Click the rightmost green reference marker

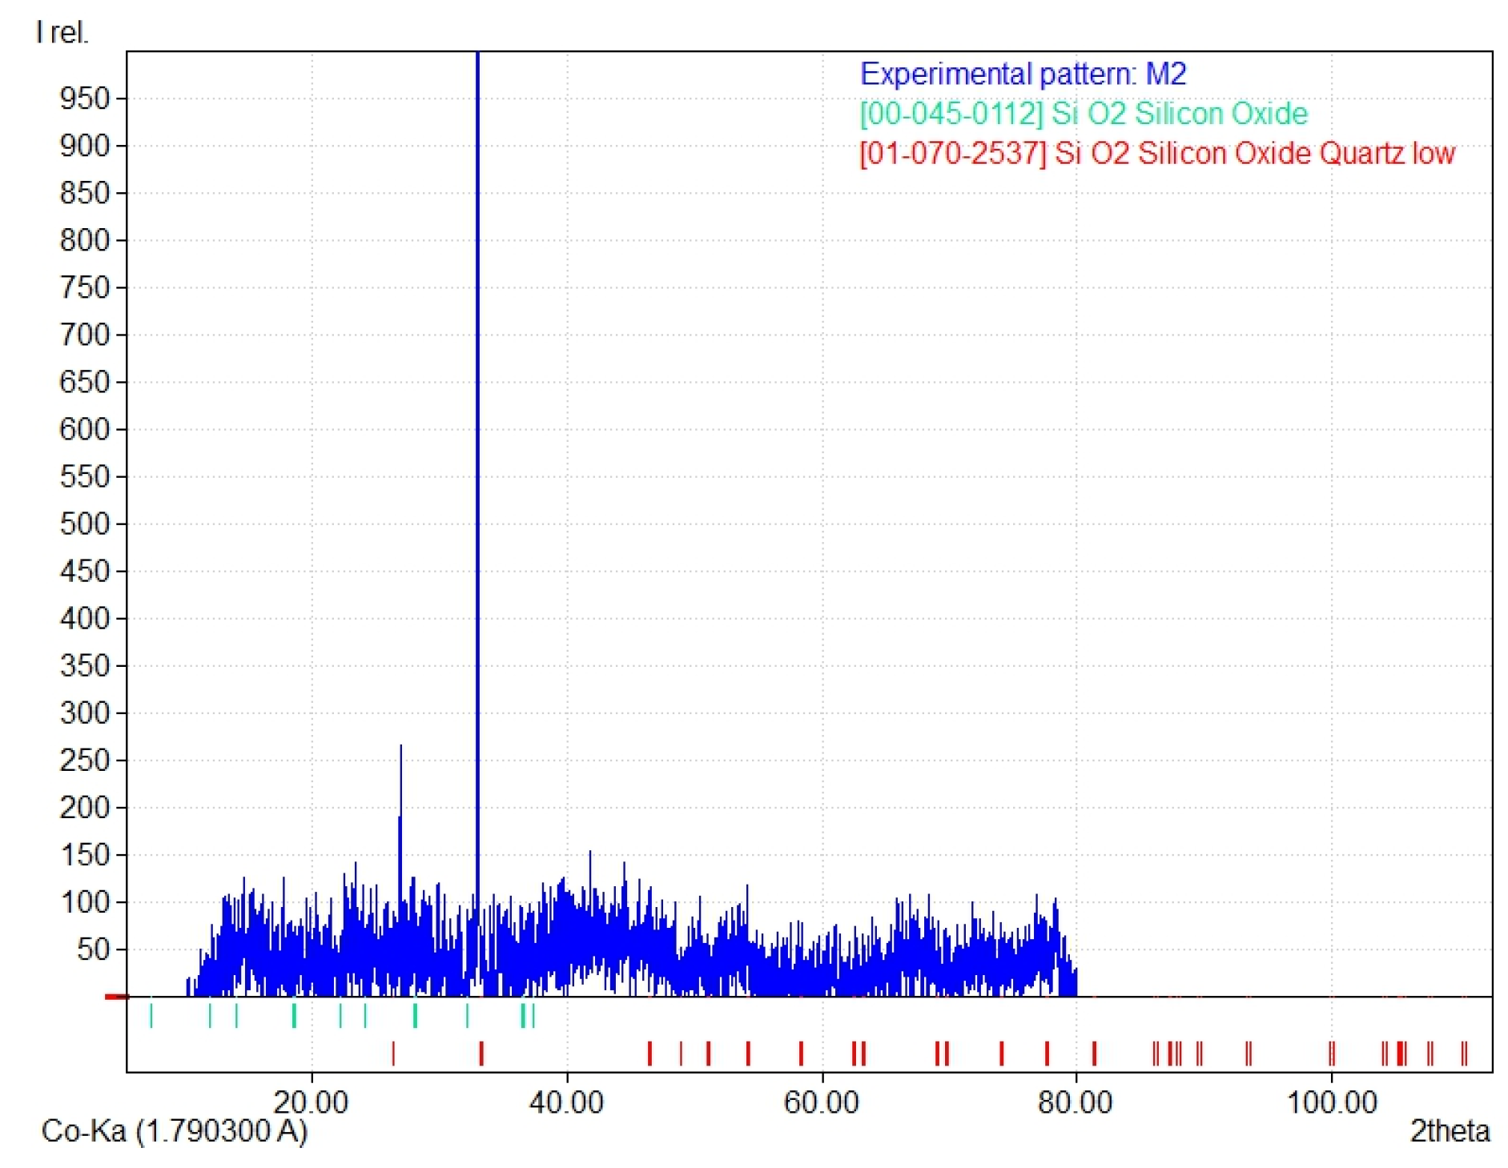533,1015
